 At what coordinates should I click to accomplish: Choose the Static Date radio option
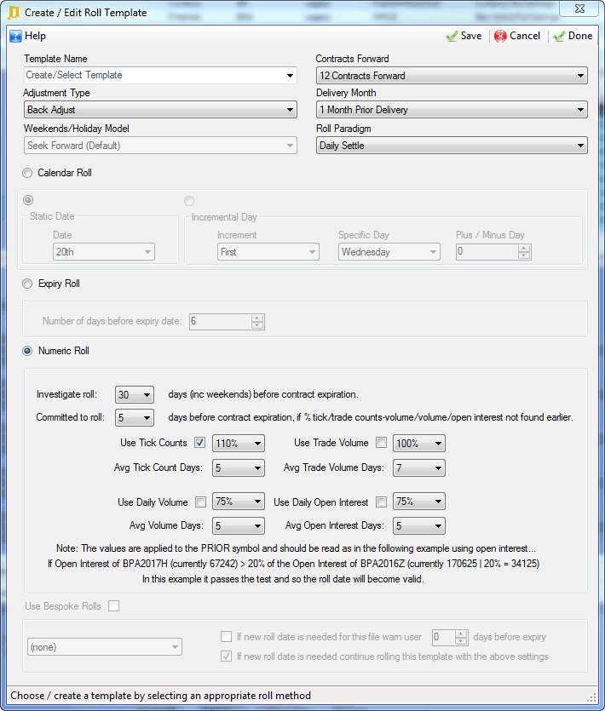pos(28,200)
